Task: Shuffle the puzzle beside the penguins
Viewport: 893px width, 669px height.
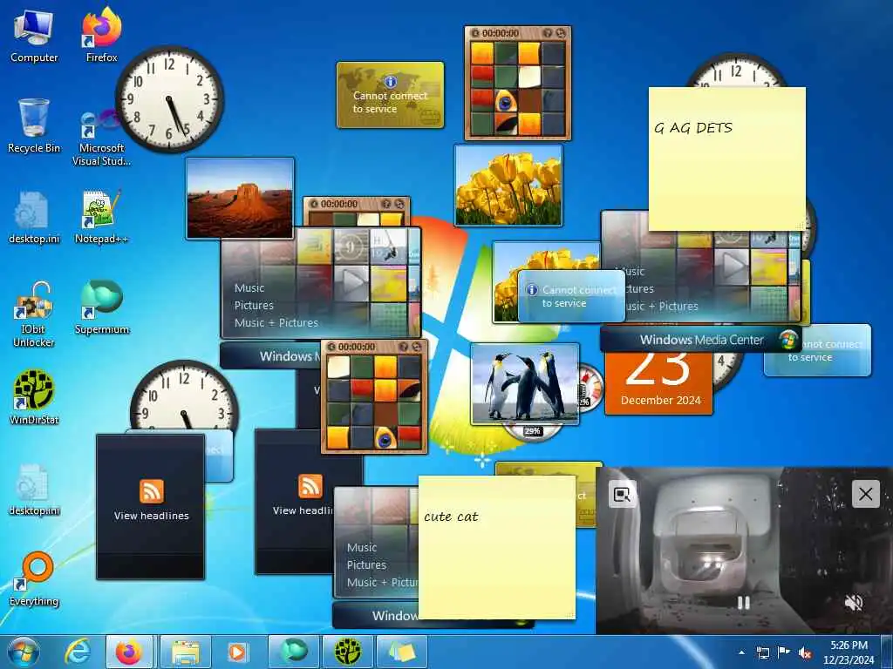Action: (x=416, y=347)
